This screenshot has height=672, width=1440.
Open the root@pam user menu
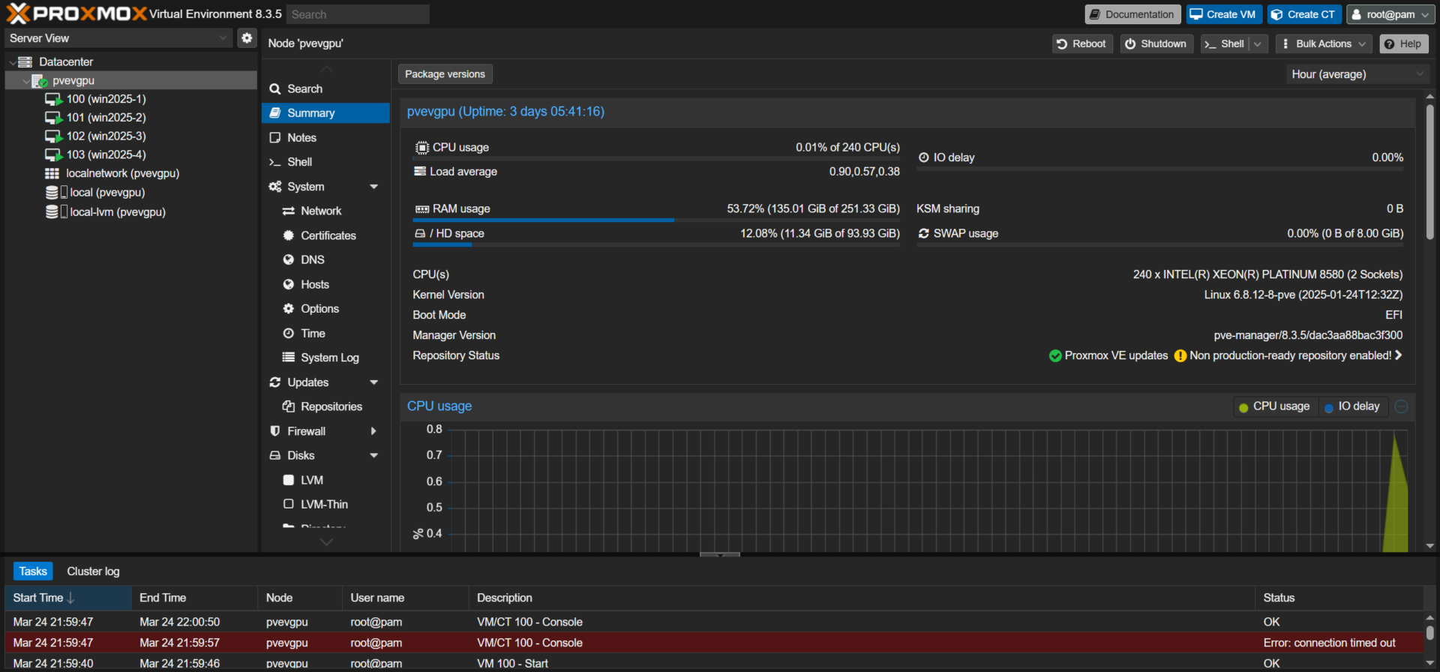point(1390,14)
